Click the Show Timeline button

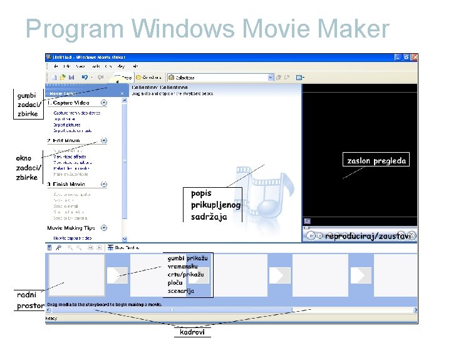[123, 247]
